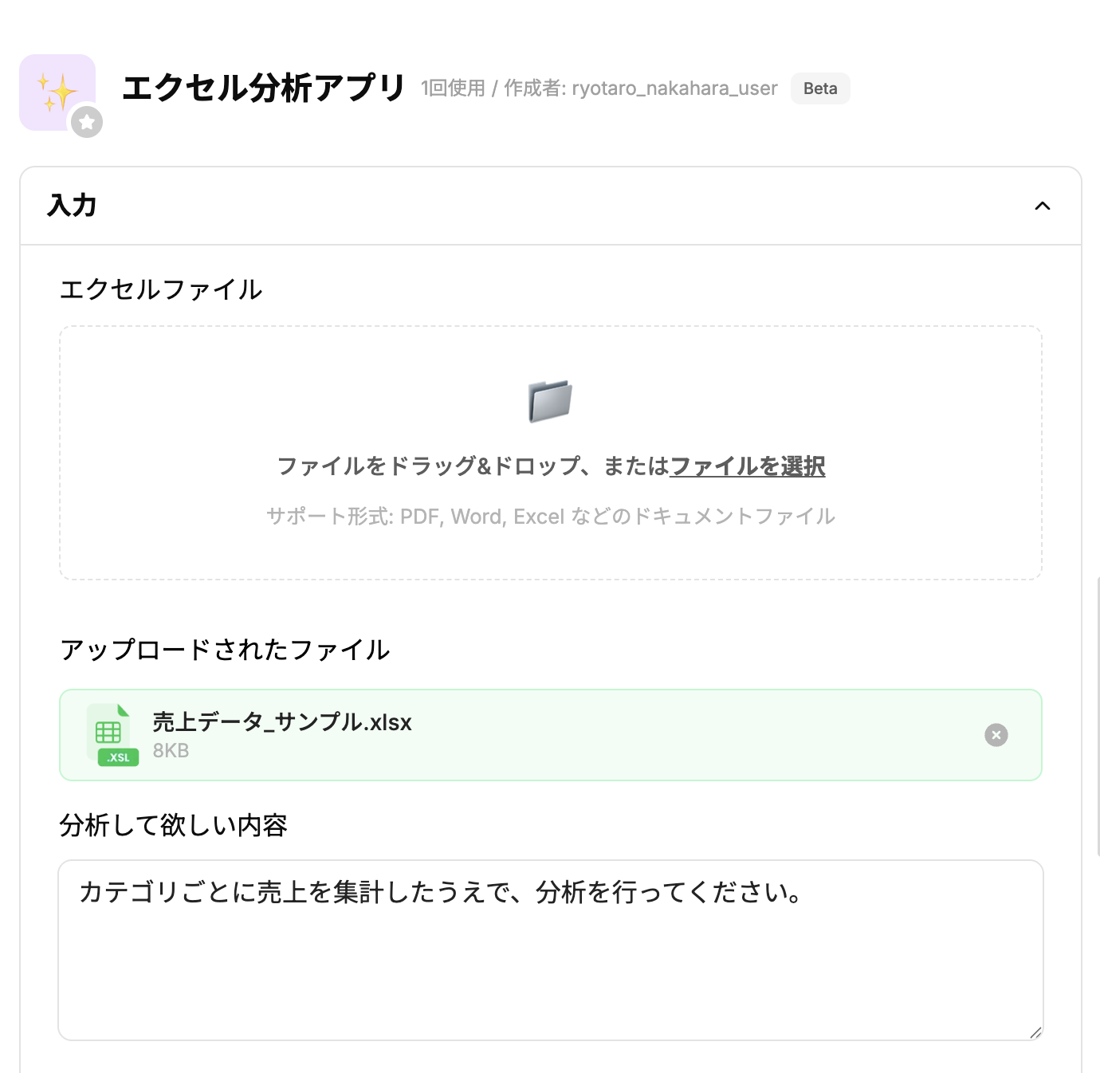The image size is (1100, 1073).
Task: Click author name ryotaro_nakahara_user
Action: (x=674, y=88)
